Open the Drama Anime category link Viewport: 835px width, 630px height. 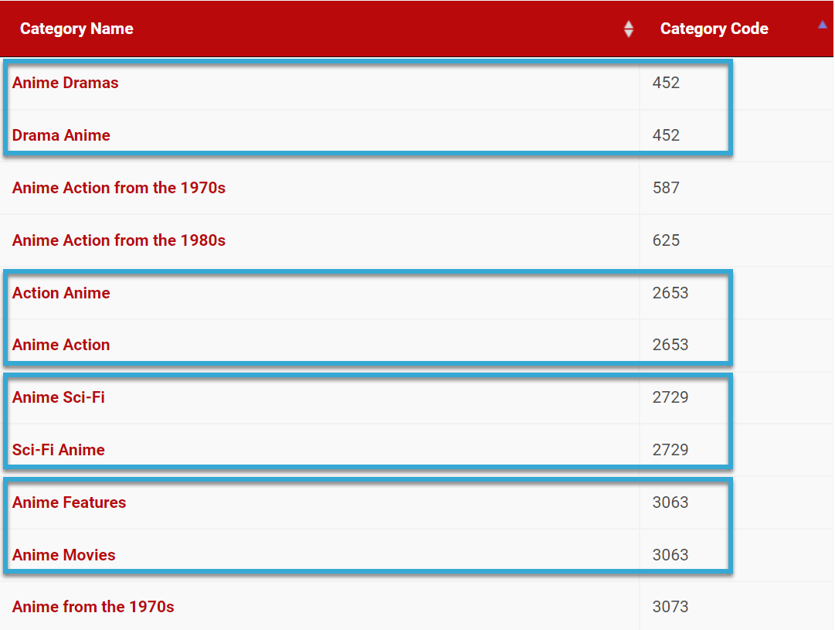(x=61, y=135)
